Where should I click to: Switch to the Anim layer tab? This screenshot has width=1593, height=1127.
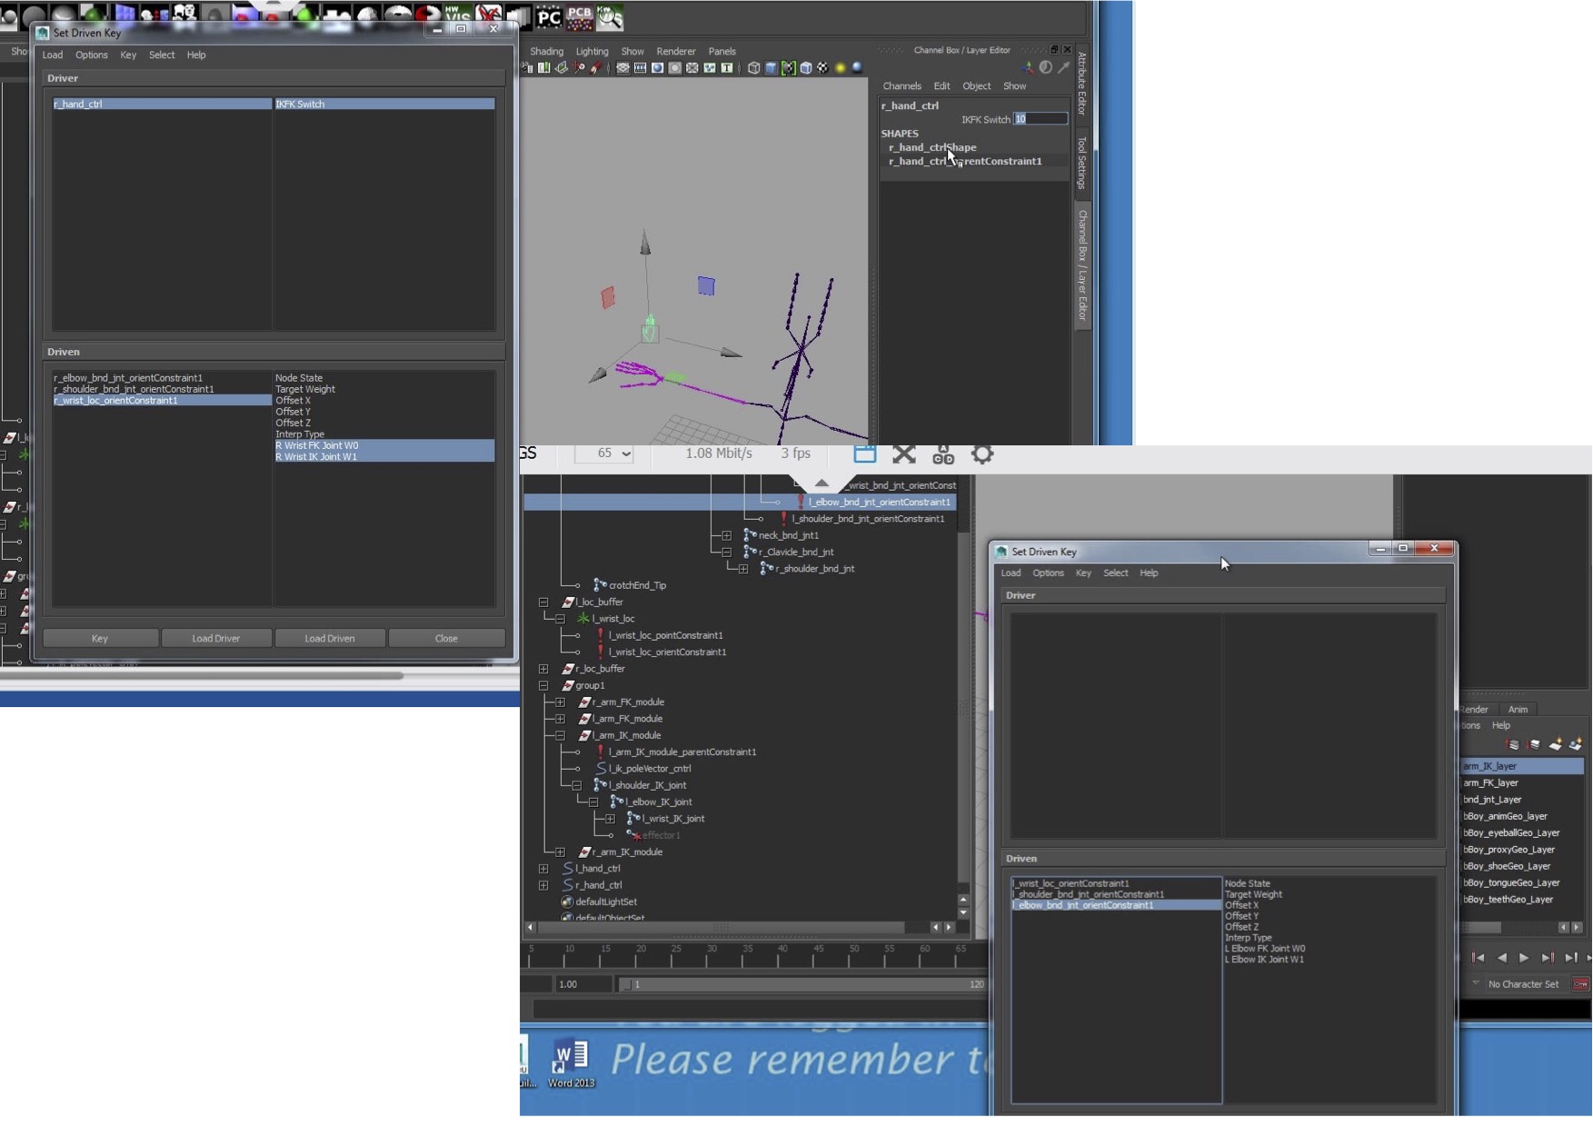click(1518, 710)
